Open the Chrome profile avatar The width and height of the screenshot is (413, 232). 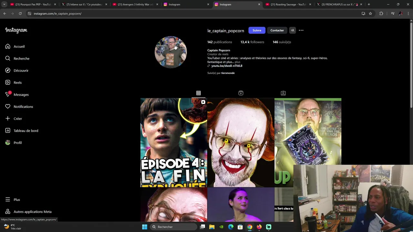(x=400, y=14)
